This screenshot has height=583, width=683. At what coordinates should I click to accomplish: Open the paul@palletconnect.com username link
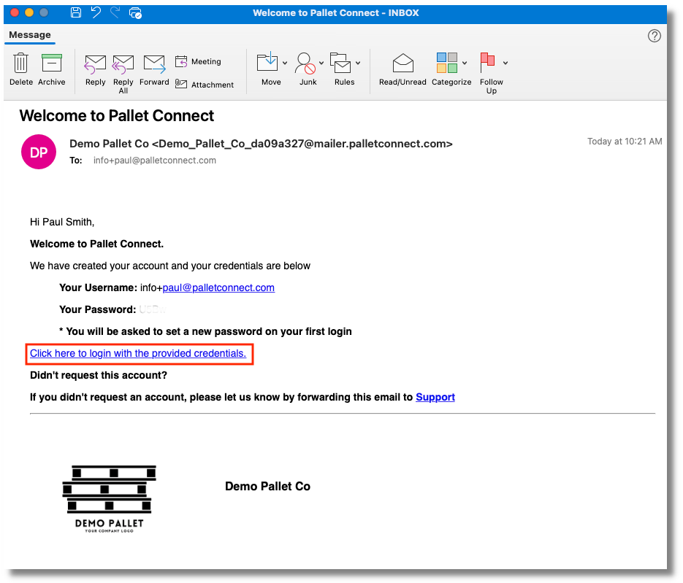tap(218, 287)
